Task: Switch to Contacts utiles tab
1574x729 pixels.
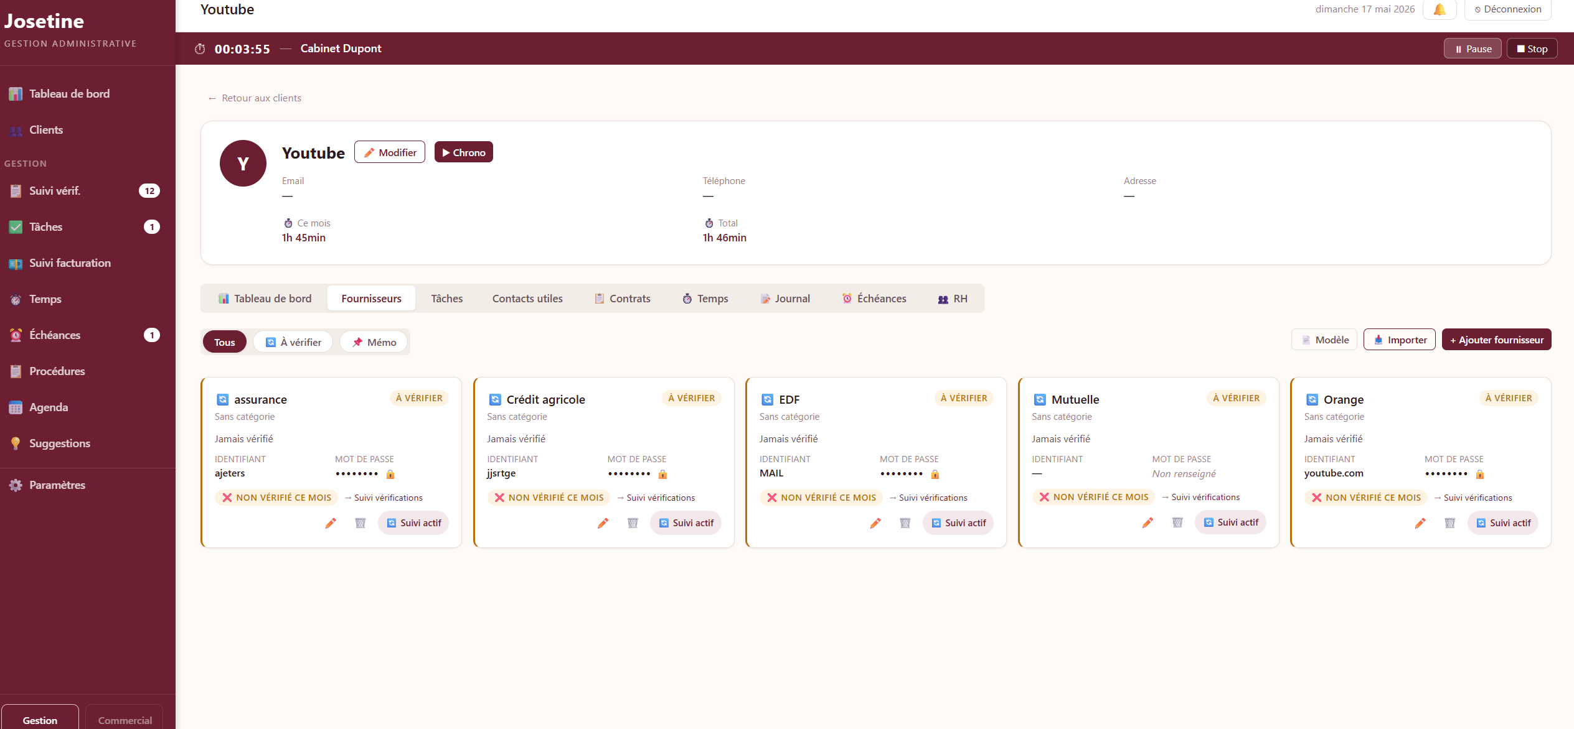Action: tap(527, 299)
